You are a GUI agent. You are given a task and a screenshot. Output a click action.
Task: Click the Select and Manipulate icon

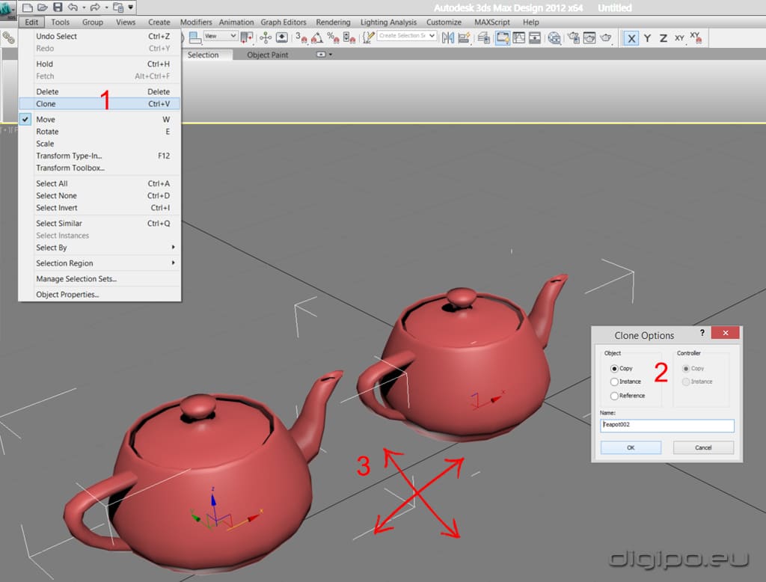click(x=266, y=37)
